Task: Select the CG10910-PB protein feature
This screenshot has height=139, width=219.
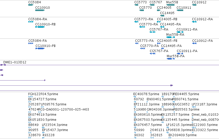Action: pos(40,48)
